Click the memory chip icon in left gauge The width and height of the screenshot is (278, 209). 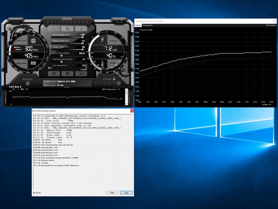tap(33, 63)
